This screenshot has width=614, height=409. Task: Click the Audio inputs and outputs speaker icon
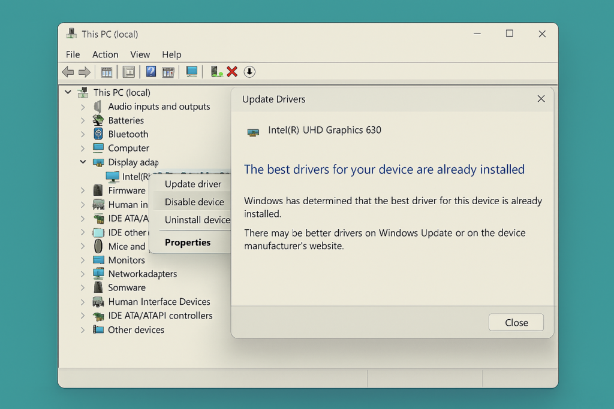(x=98, y=107)
